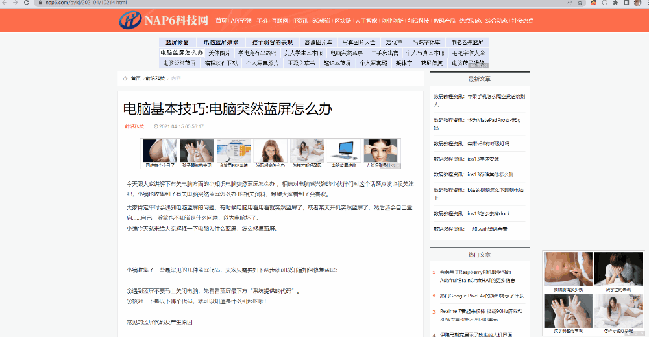The width and height of the screenshot is (649, 337).
Task: Click the 女大学生艺术照 keyword link
Action: [303, 52]
